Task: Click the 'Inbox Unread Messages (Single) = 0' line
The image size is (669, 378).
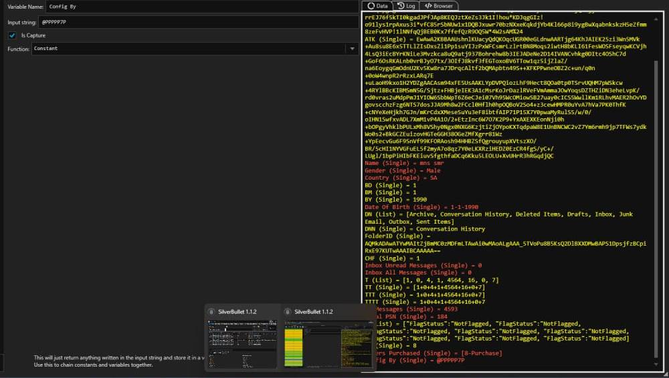Action: tap(423, 265)
